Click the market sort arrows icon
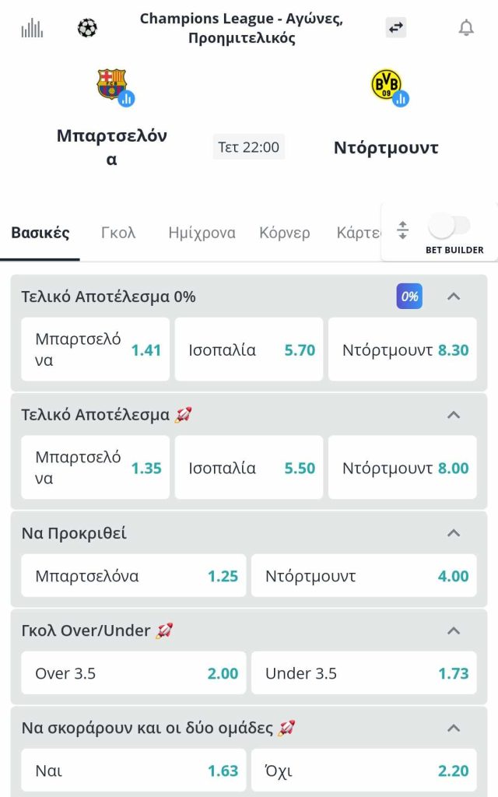This screenshot has height=797, width=498. (x=402, y=230)
